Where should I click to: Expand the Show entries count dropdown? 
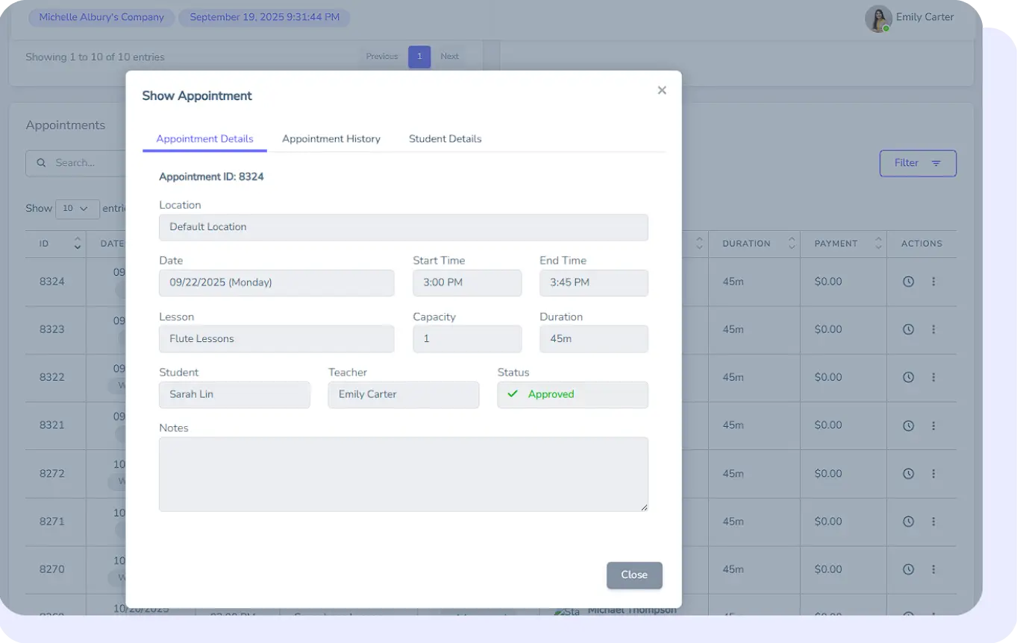click(77, 209)
